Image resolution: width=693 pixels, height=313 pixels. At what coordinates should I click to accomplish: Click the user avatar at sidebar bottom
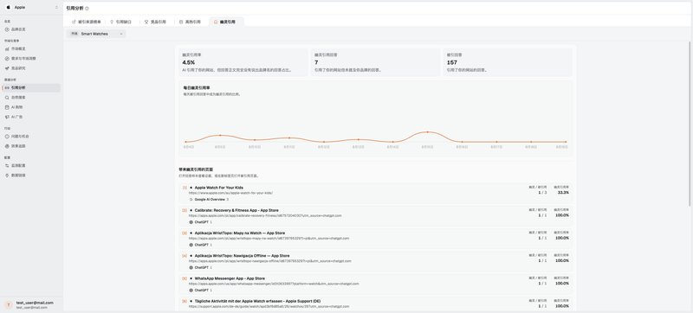tap(8, 304)
